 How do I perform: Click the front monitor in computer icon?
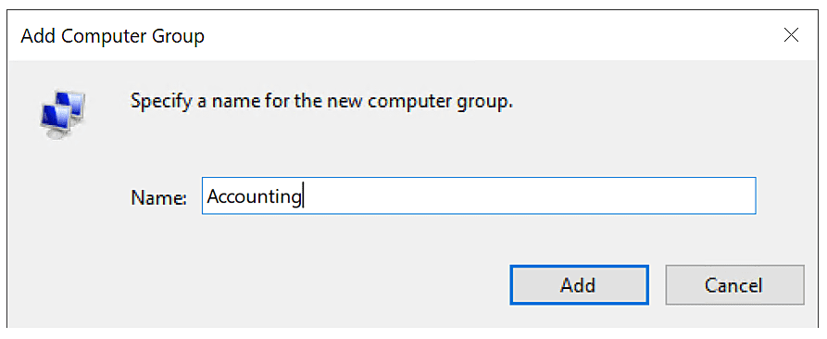56,120
